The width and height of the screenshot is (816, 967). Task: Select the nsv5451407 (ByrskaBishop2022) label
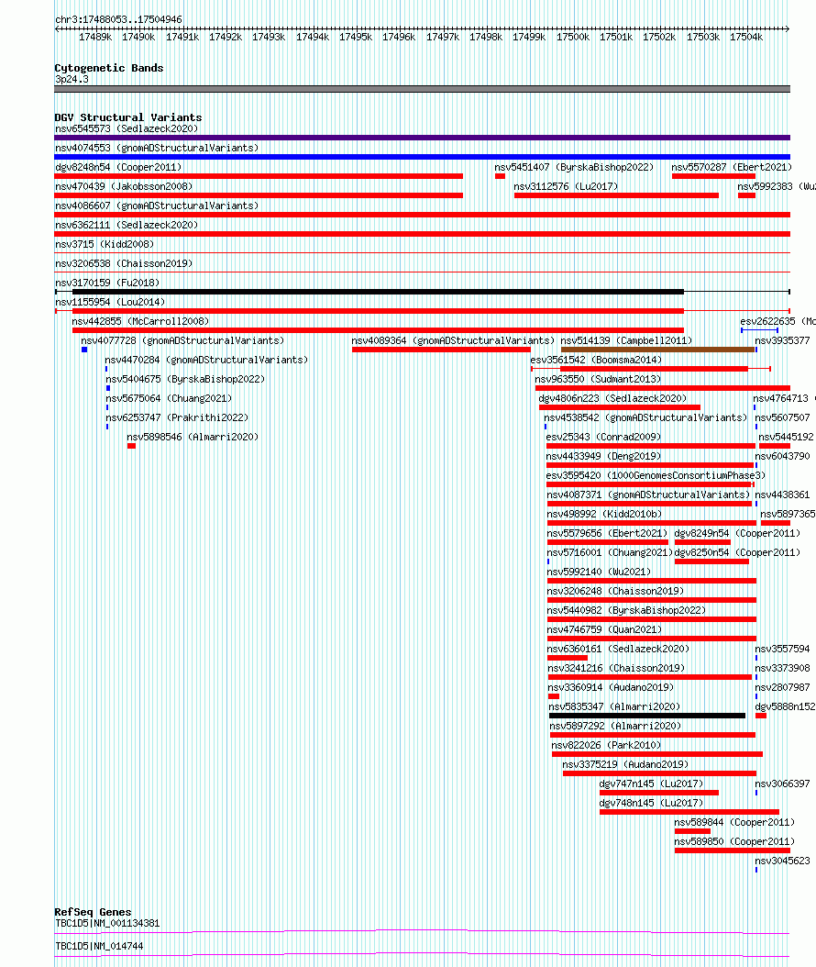click(x=574, y=167)
